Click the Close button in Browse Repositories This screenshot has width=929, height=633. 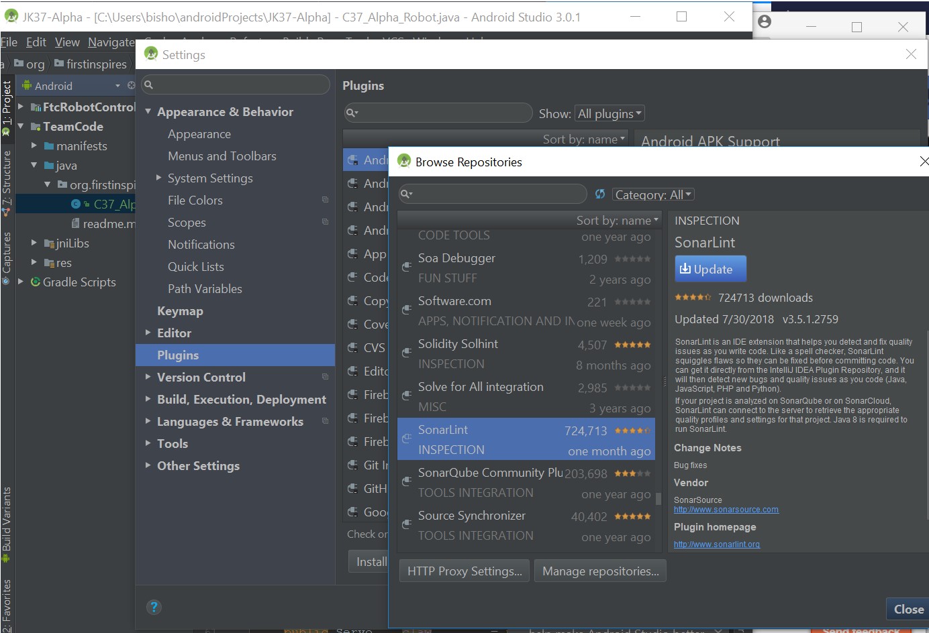[908, 609]
